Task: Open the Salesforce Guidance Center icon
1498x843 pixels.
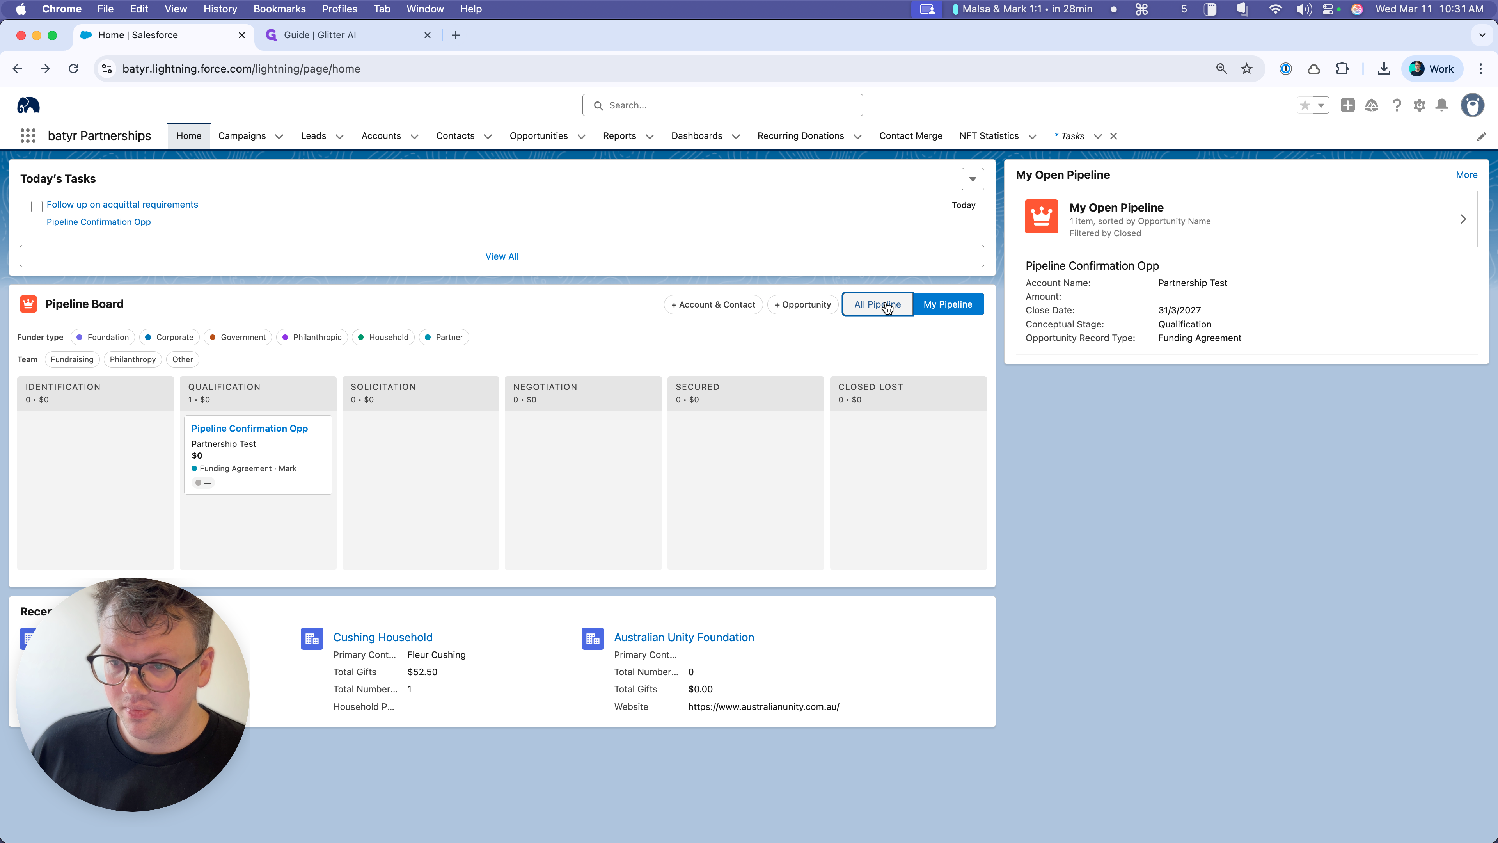Action: 1372,105
